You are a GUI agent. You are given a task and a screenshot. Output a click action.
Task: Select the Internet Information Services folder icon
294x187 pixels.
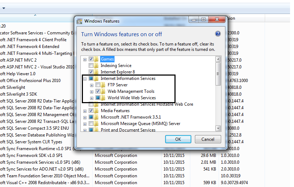tap(96, 78)
